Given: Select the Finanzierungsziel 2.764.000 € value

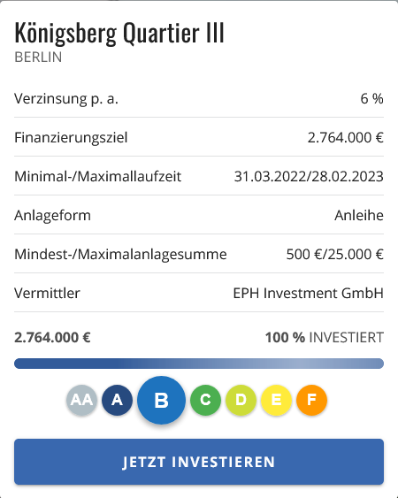Looking at the screenshot, I should (x=346, y=138).
